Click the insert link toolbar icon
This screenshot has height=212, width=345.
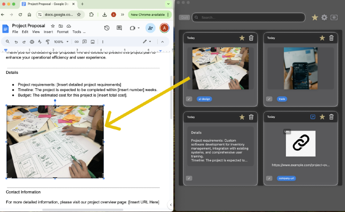[76, 42]
